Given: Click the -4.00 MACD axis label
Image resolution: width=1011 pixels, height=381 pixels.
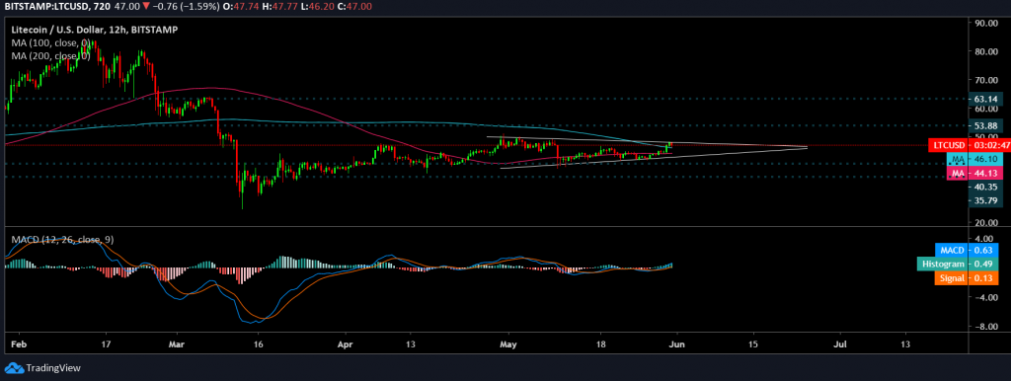Looking at the screenshot, I should click(985, 297).
